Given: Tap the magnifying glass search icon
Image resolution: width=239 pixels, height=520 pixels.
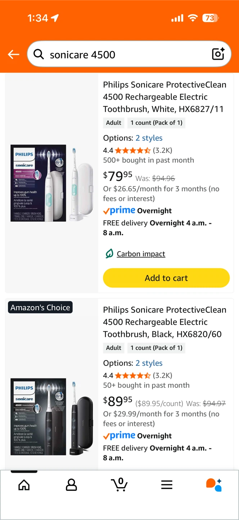Looking at the screenshot, I should (x=39, y=54).
